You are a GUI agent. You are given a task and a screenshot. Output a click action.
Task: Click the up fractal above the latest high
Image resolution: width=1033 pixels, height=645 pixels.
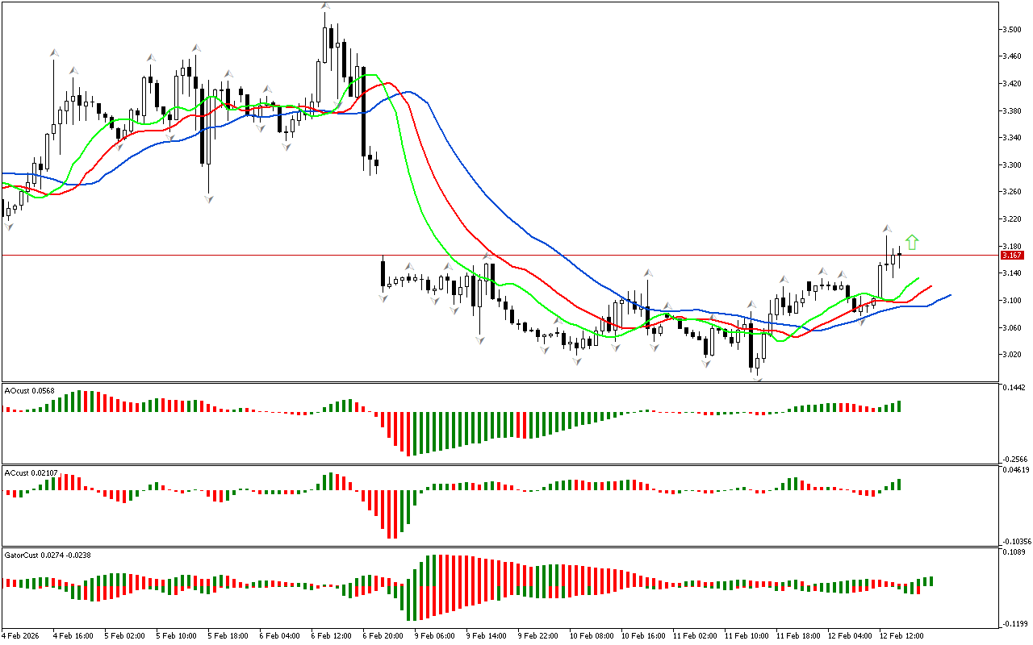point(886,229)
